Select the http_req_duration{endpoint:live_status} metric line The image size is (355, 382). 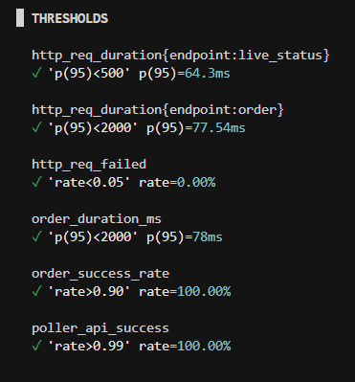click(181, 56)
